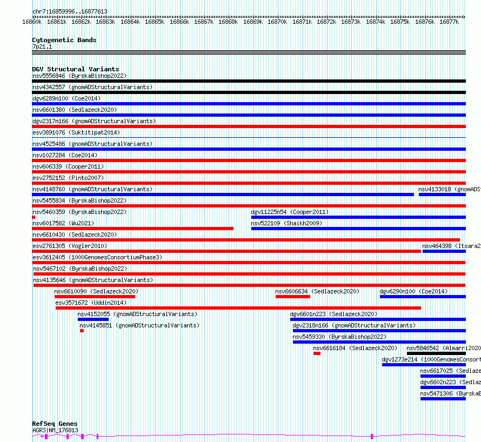Click the black bar under nsv5846542

click(x=436, y=353)
